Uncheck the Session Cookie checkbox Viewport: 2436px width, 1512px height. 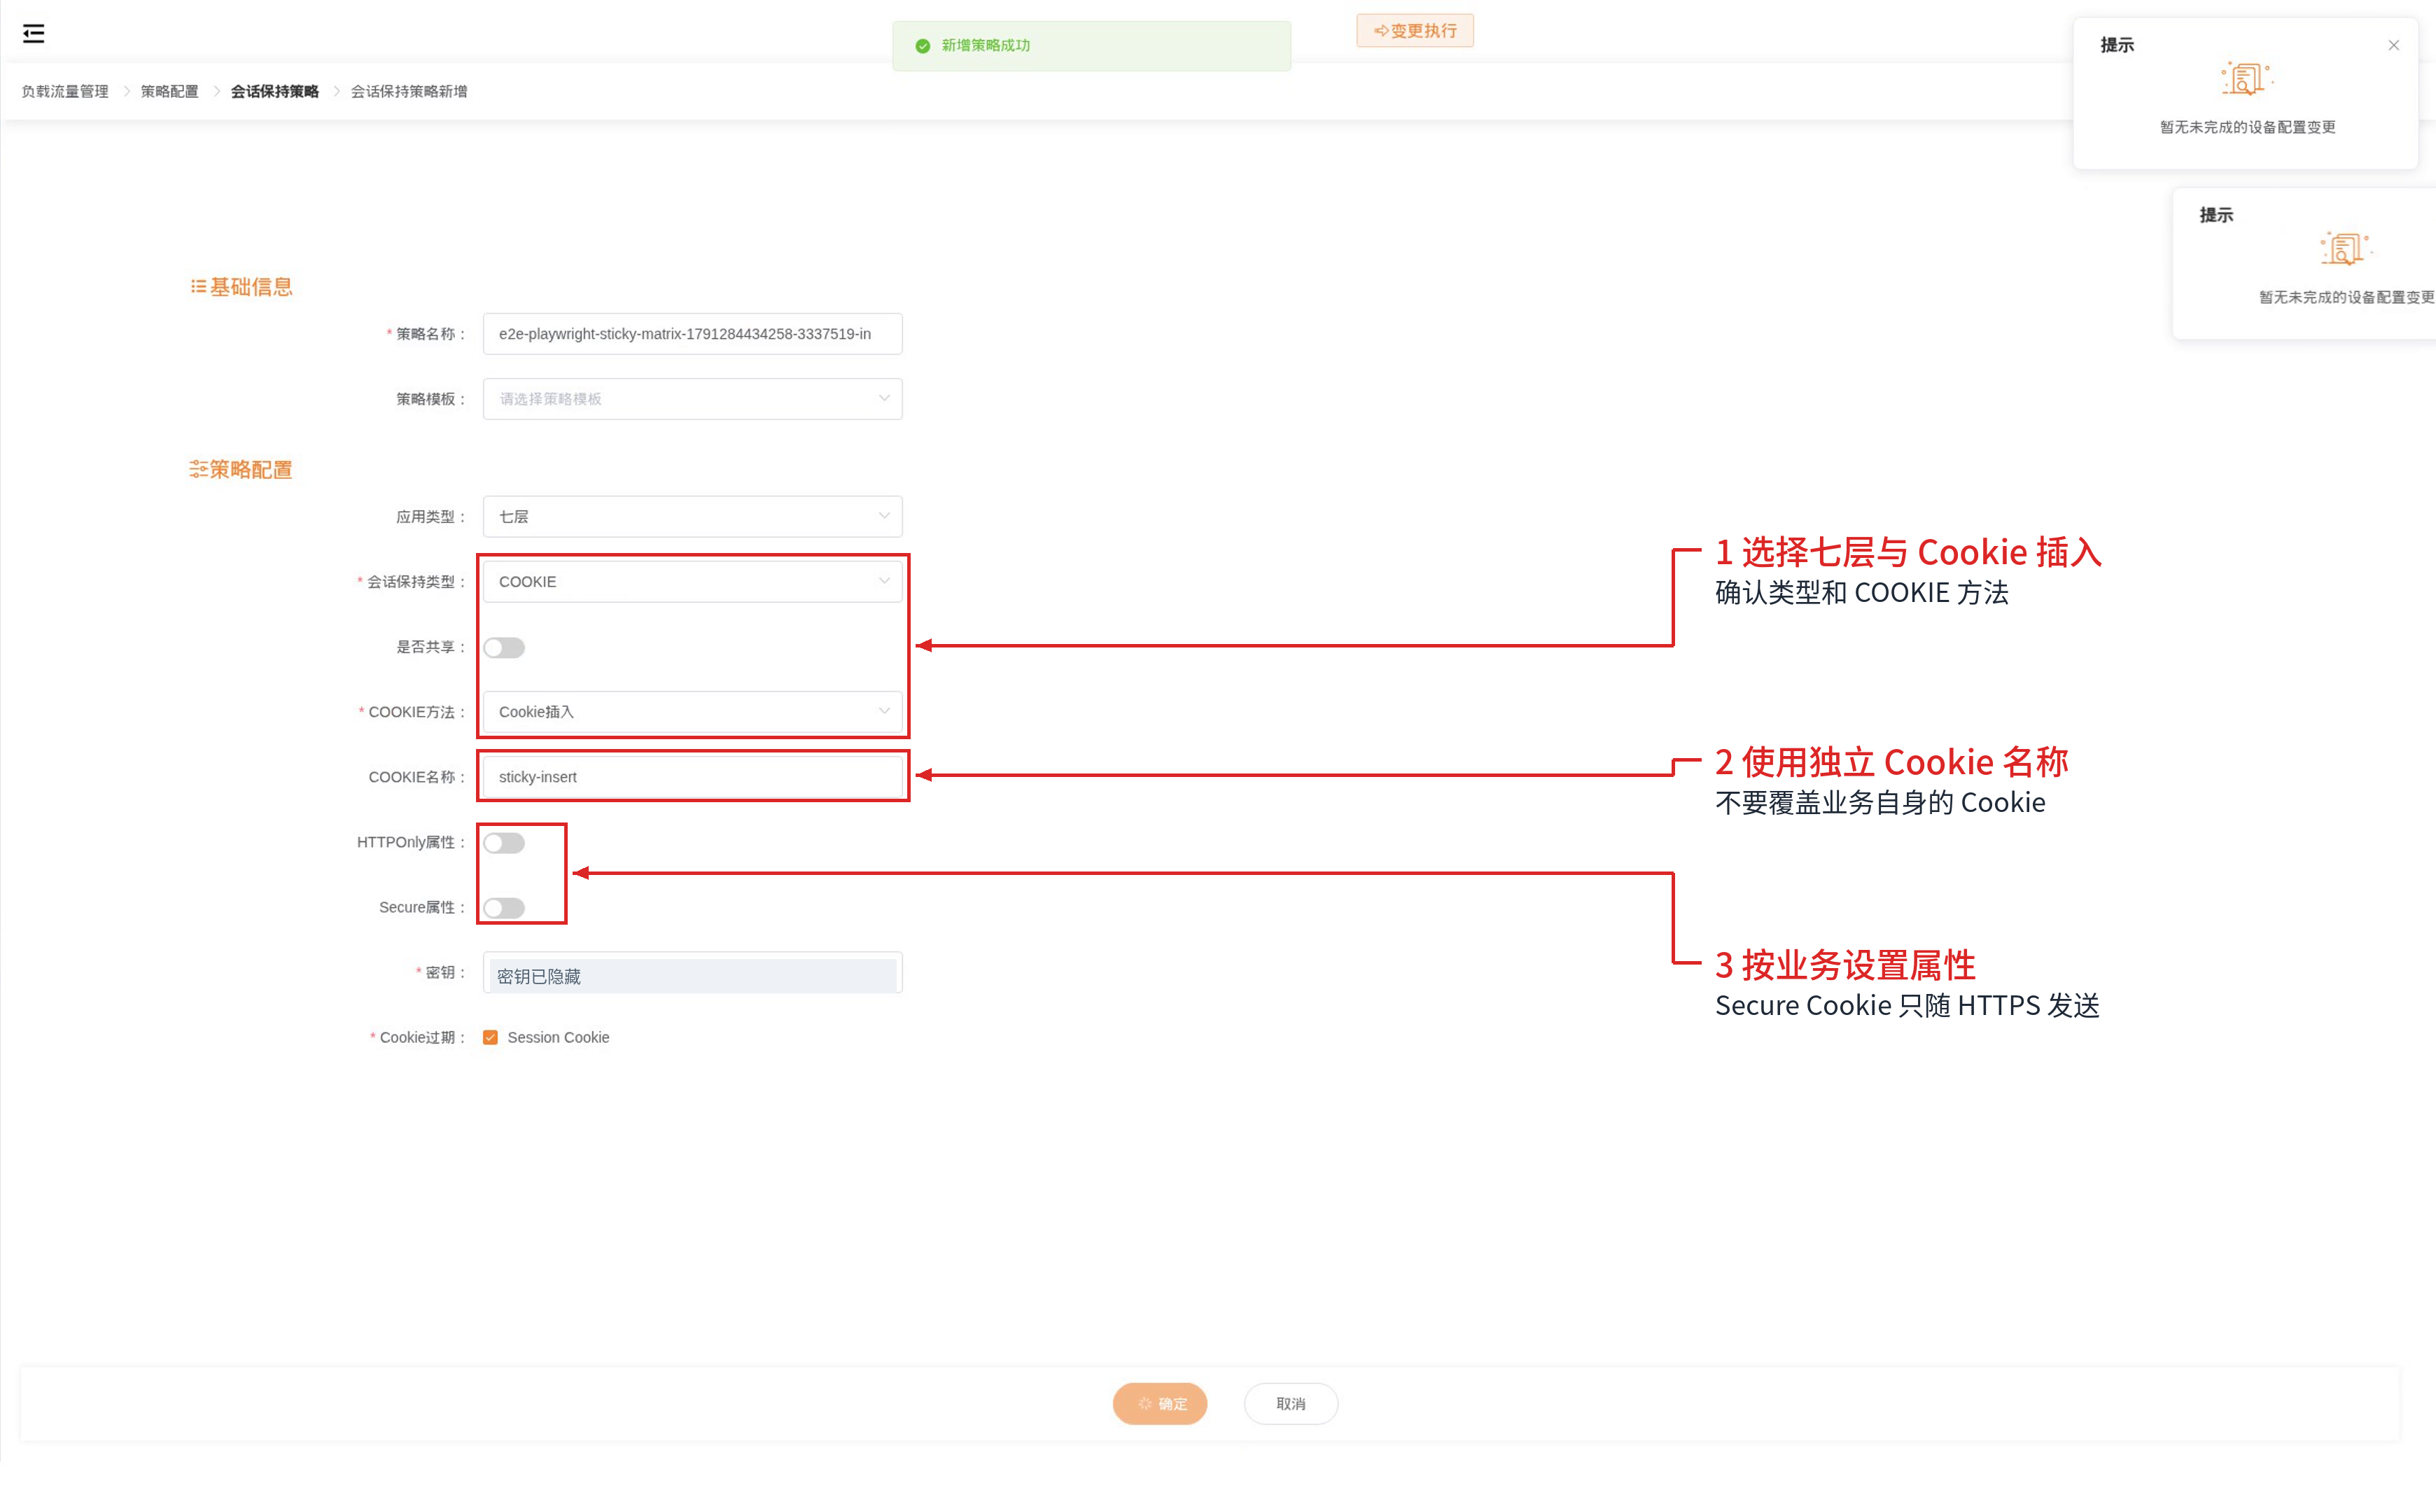click(x=490, y=1038)
